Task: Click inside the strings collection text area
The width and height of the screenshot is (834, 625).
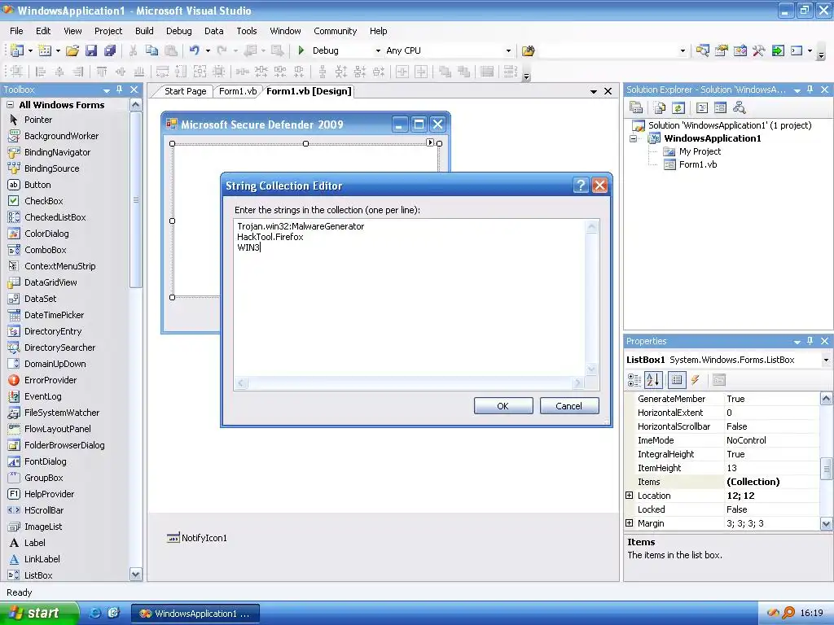Action: point(409,298)
